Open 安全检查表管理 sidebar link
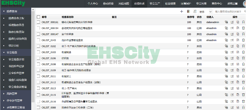Viewport: 246px width, 110px height. click(x=18, y=87)
